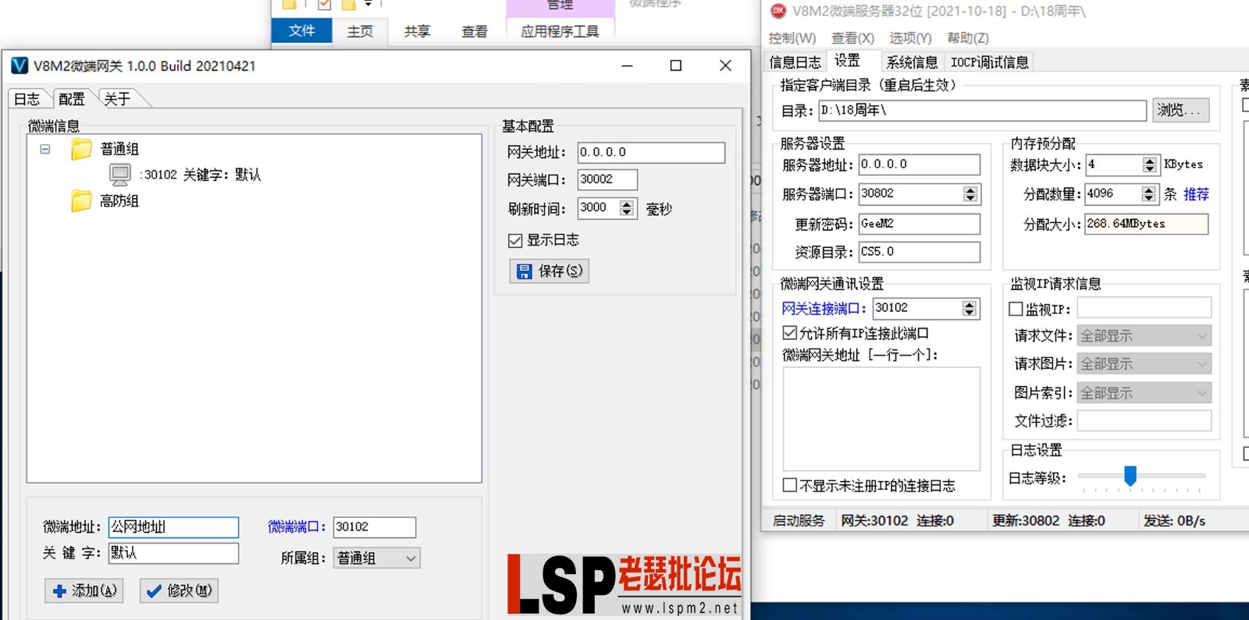Switch to IOCP调试信息 tab
This screenshot has height=620, width=1249.
989,62
